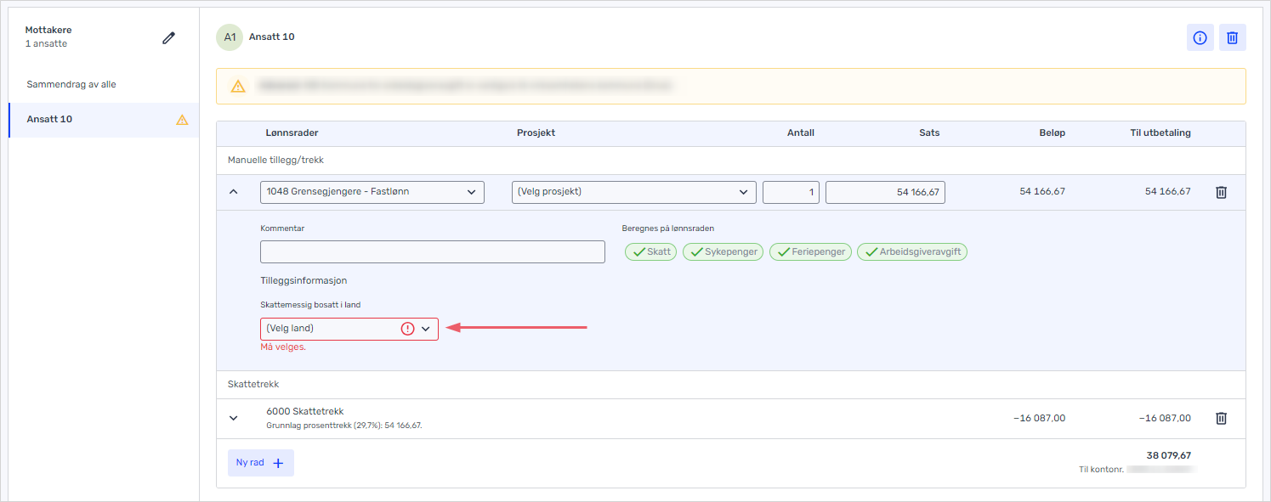This screenshot has width=1271, height=502.
Task: Click the pencil icon to edit Mottakere
Action: tap(169, 38)
